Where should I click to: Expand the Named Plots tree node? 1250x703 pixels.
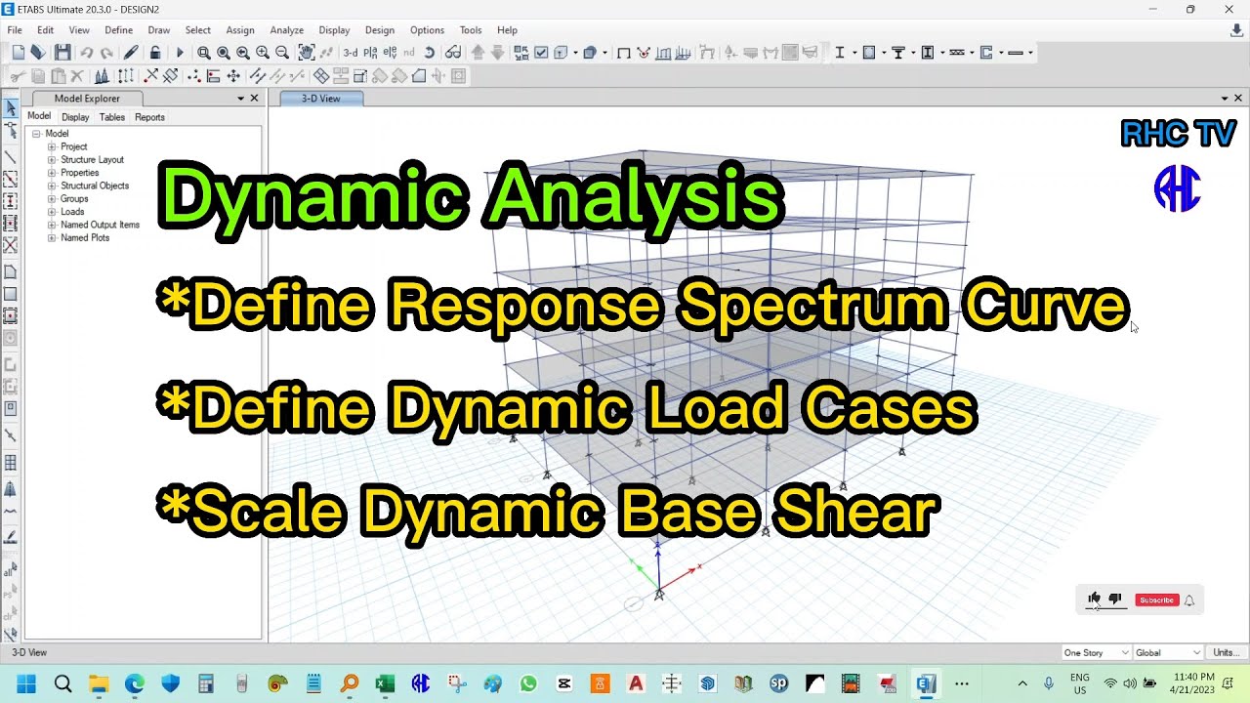[x=52, y=237]
